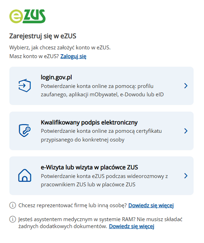Image resolution: width=204 pixels, height=243 pixels.
Task: Open Dowiedz się więcej for medical assistants
Action: 132,226
